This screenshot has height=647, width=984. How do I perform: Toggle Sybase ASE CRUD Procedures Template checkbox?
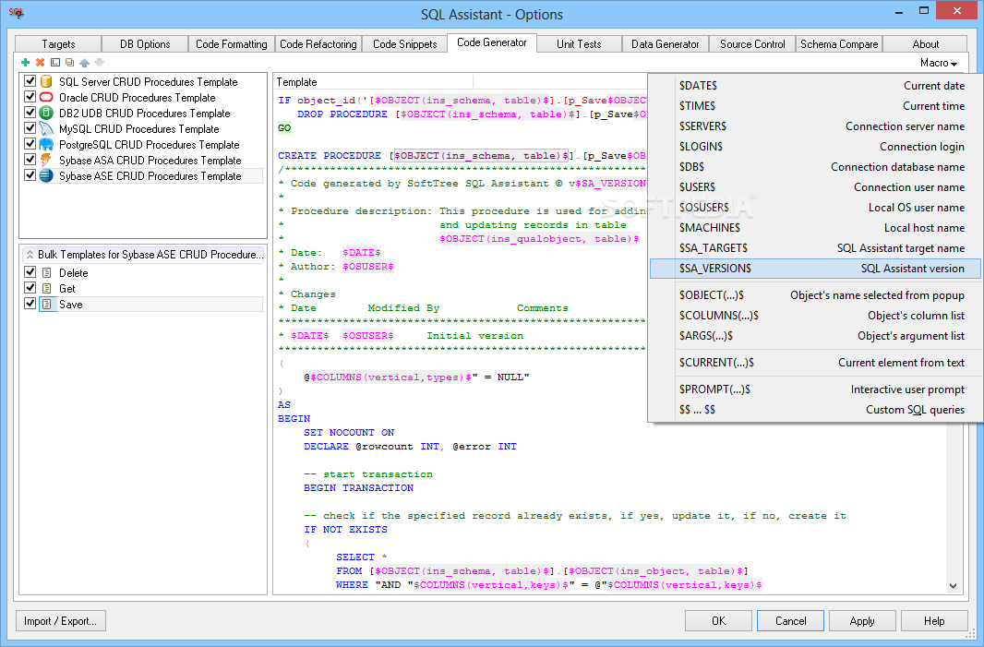click(30, 175)
